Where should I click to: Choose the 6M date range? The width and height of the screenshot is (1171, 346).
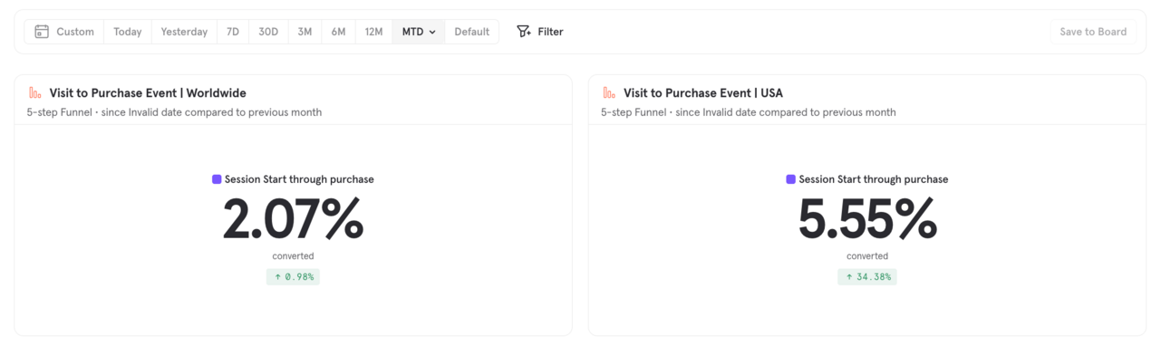tap(338, 32)
